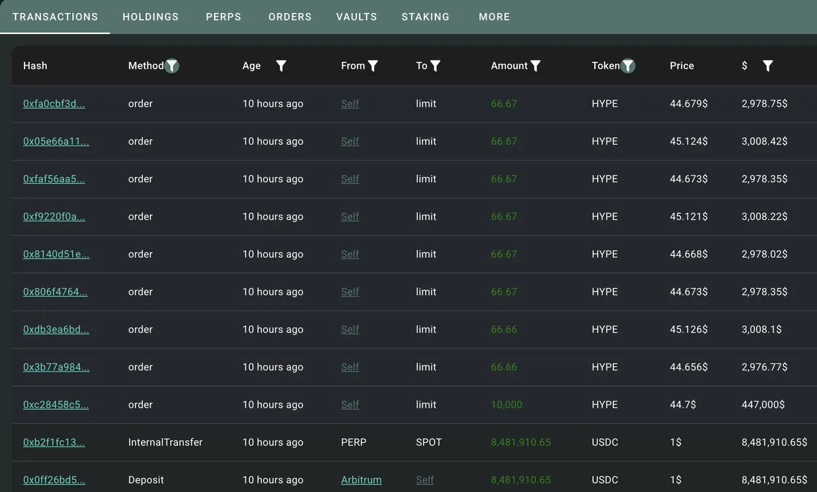Select the 2,976.77$ value cell
The height and width of the screenshot is (492, 817).
coord(765,367)
